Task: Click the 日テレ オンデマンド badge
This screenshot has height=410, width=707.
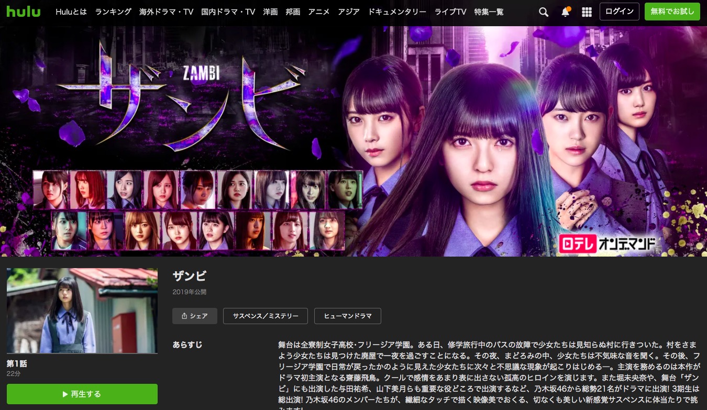Action: pos(607,243)
